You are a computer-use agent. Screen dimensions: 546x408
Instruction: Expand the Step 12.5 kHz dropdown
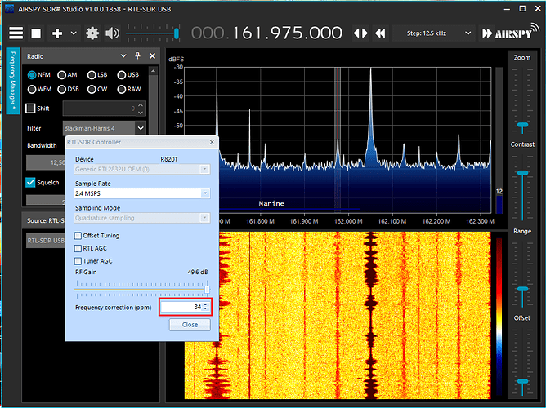pyautogui.click(x=433, y=33)
